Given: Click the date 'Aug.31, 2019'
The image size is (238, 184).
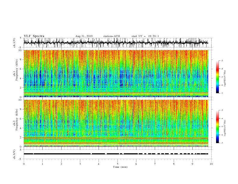Looking at the screenshot, I should 84,36.
